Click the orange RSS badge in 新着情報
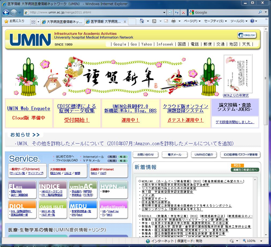The height and width of the screenshot is (247, 271). [237, 166]
